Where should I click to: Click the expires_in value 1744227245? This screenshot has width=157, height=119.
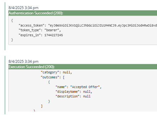click(x=53, y=35)
